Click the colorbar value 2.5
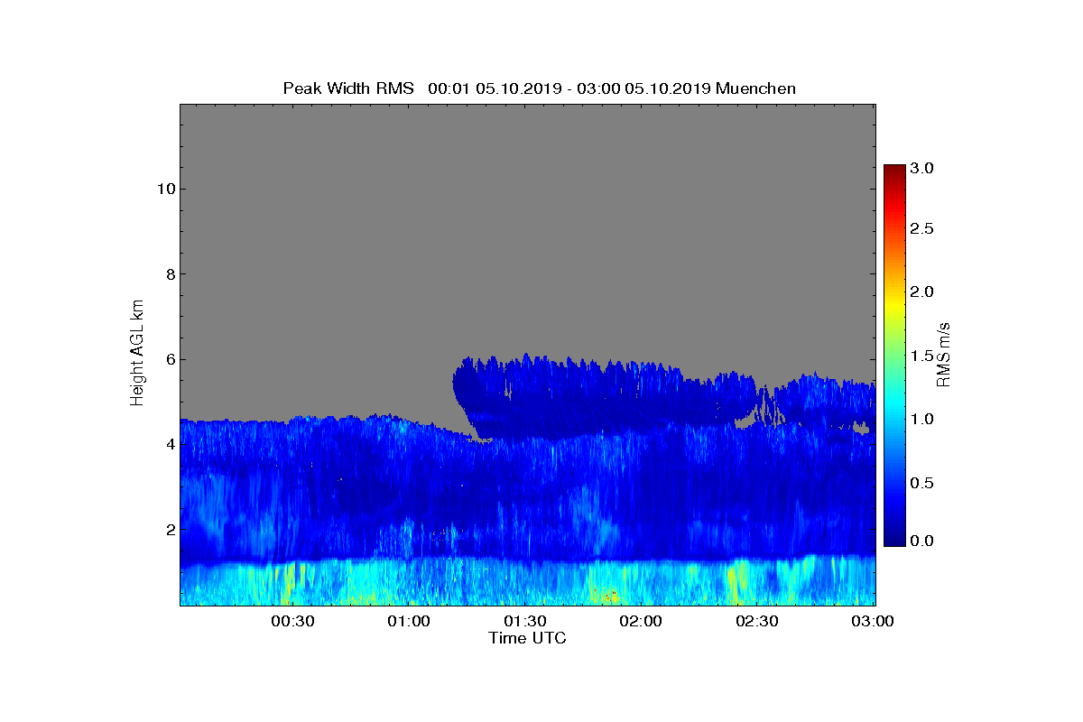This screenshot has width=1083, height=722. 922,229
